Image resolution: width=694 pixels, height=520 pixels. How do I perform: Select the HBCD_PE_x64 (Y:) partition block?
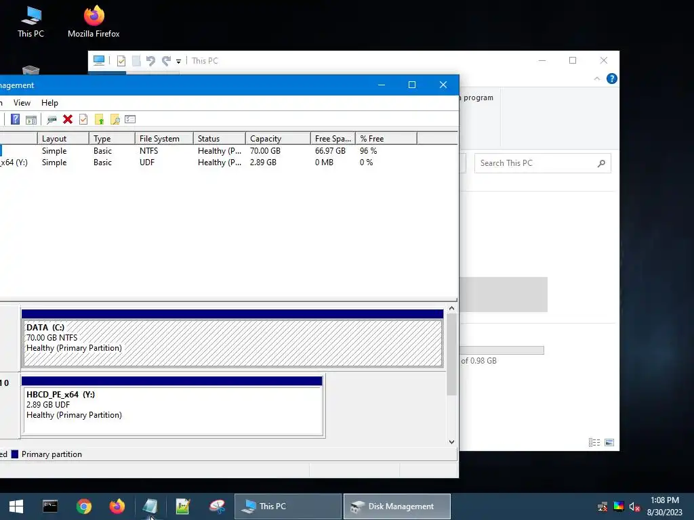[173, 406]
